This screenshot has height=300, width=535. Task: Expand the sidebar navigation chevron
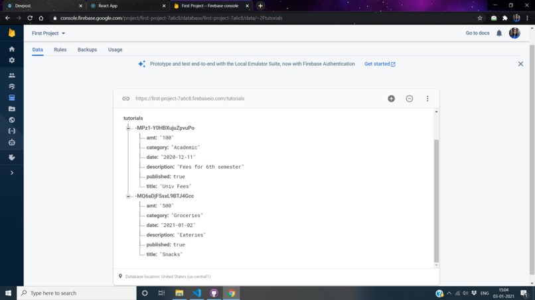click(x=11, y=173)
